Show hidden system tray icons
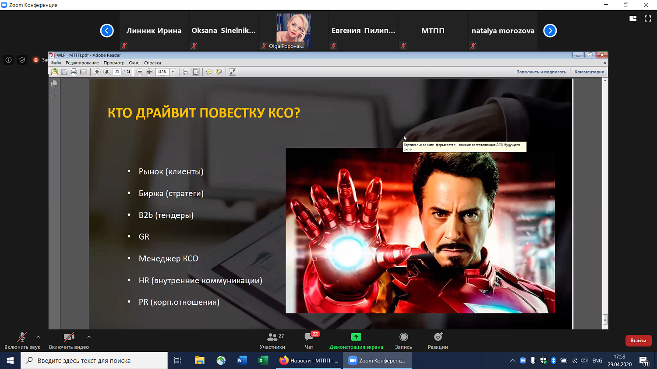This screenshot has height=369, width=657. [x=512, y=361]
